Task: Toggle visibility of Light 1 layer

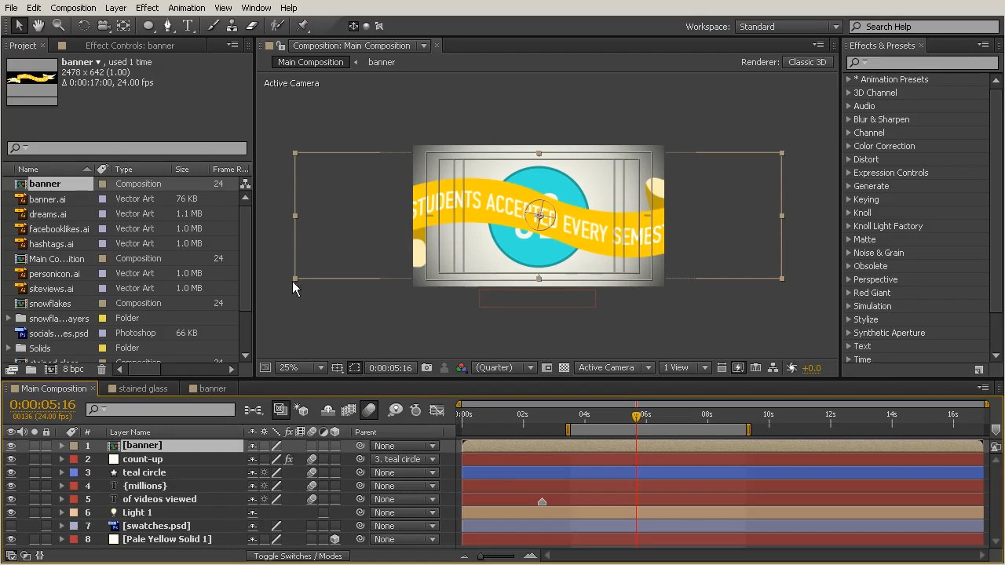Action: pos(11,512)
